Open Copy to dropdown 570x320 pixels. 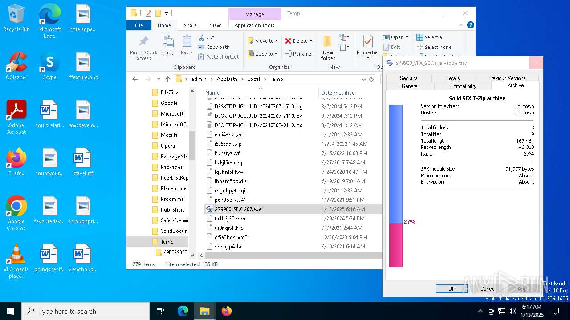(262, 54)
